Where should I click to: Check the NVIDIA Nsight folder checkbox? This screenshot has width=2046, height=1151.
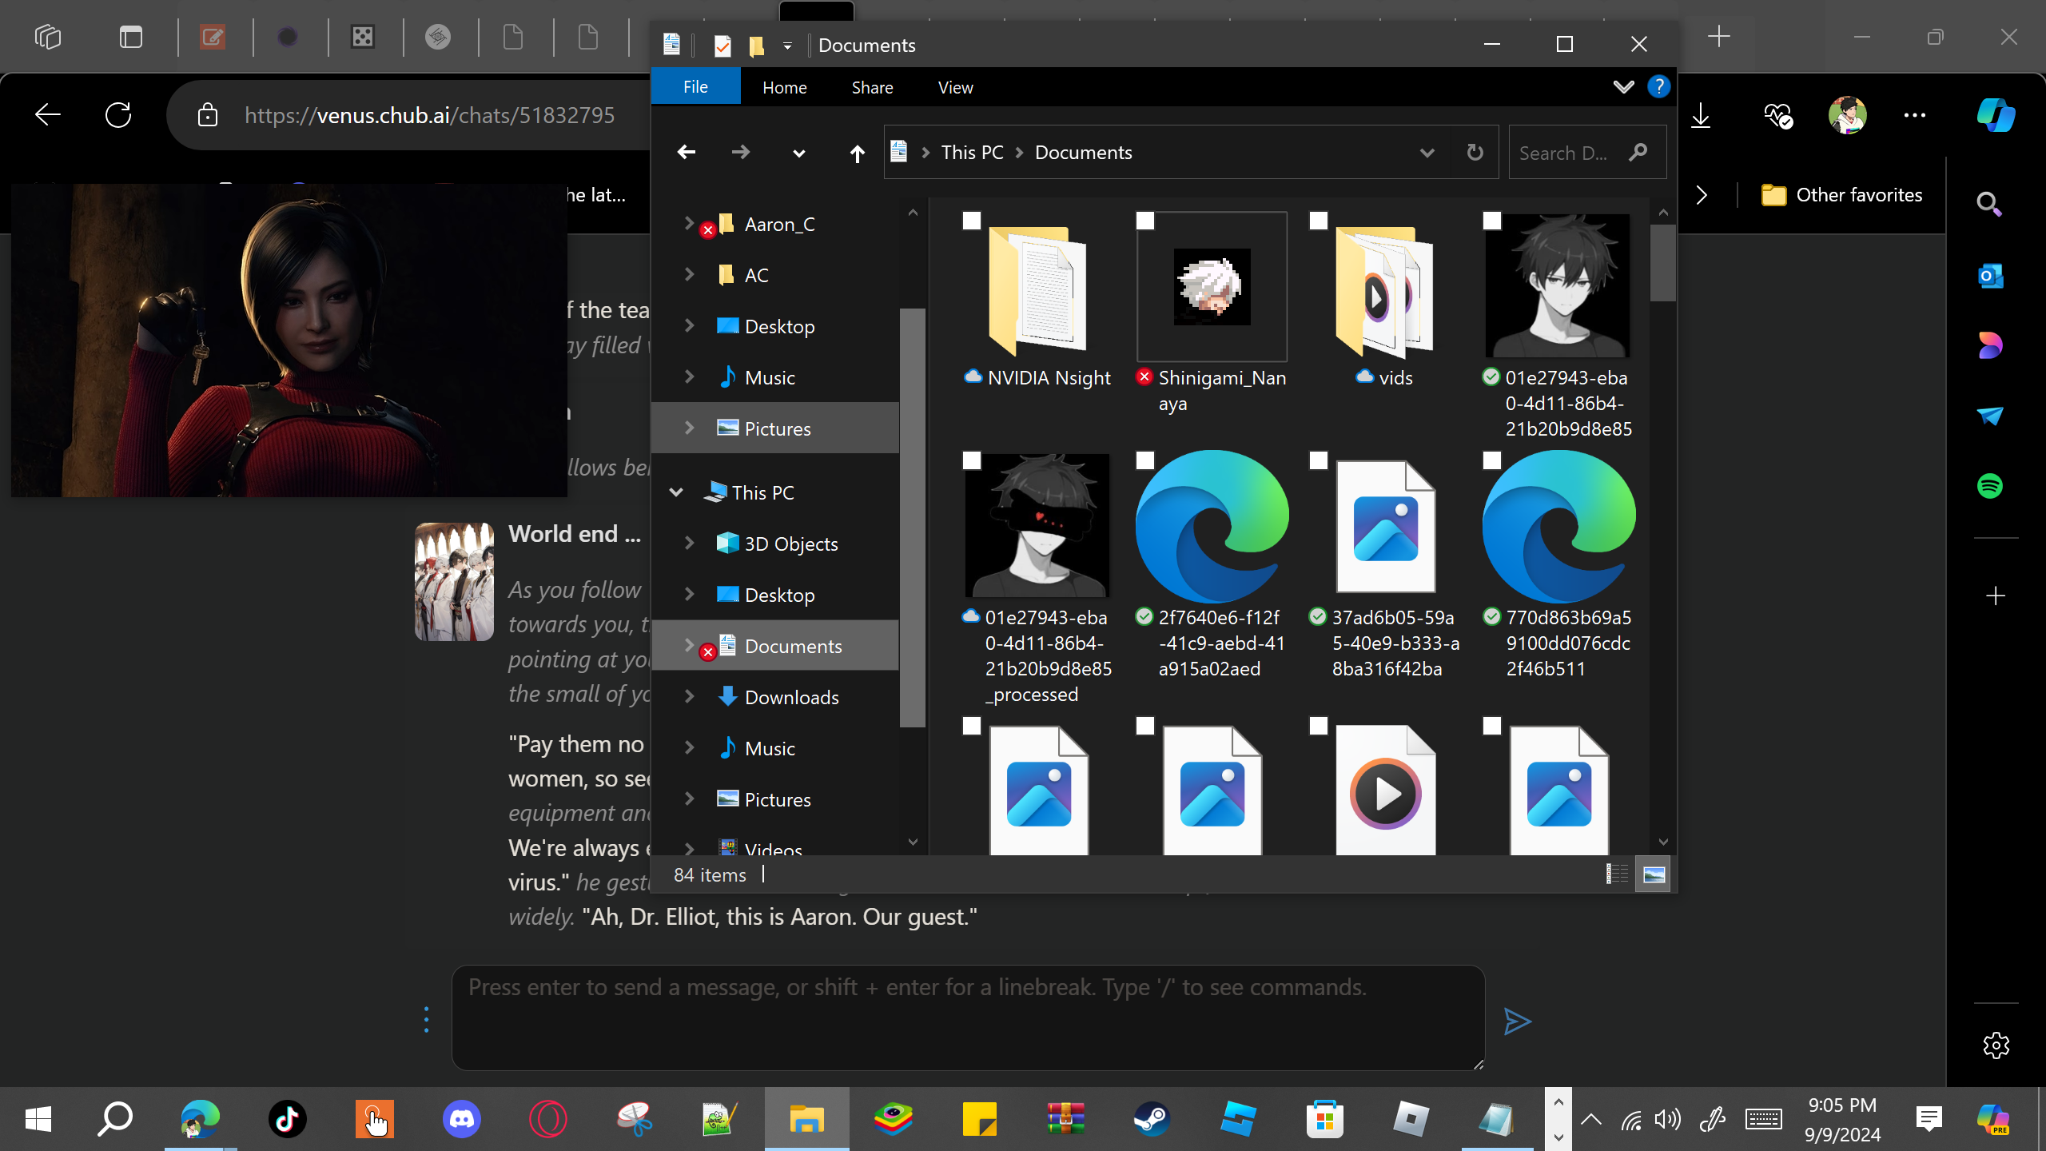[971, 221]
